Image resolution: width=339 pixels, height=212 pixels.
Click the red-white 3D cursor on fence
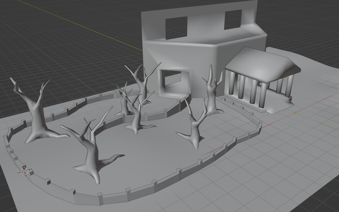(25, 171)
